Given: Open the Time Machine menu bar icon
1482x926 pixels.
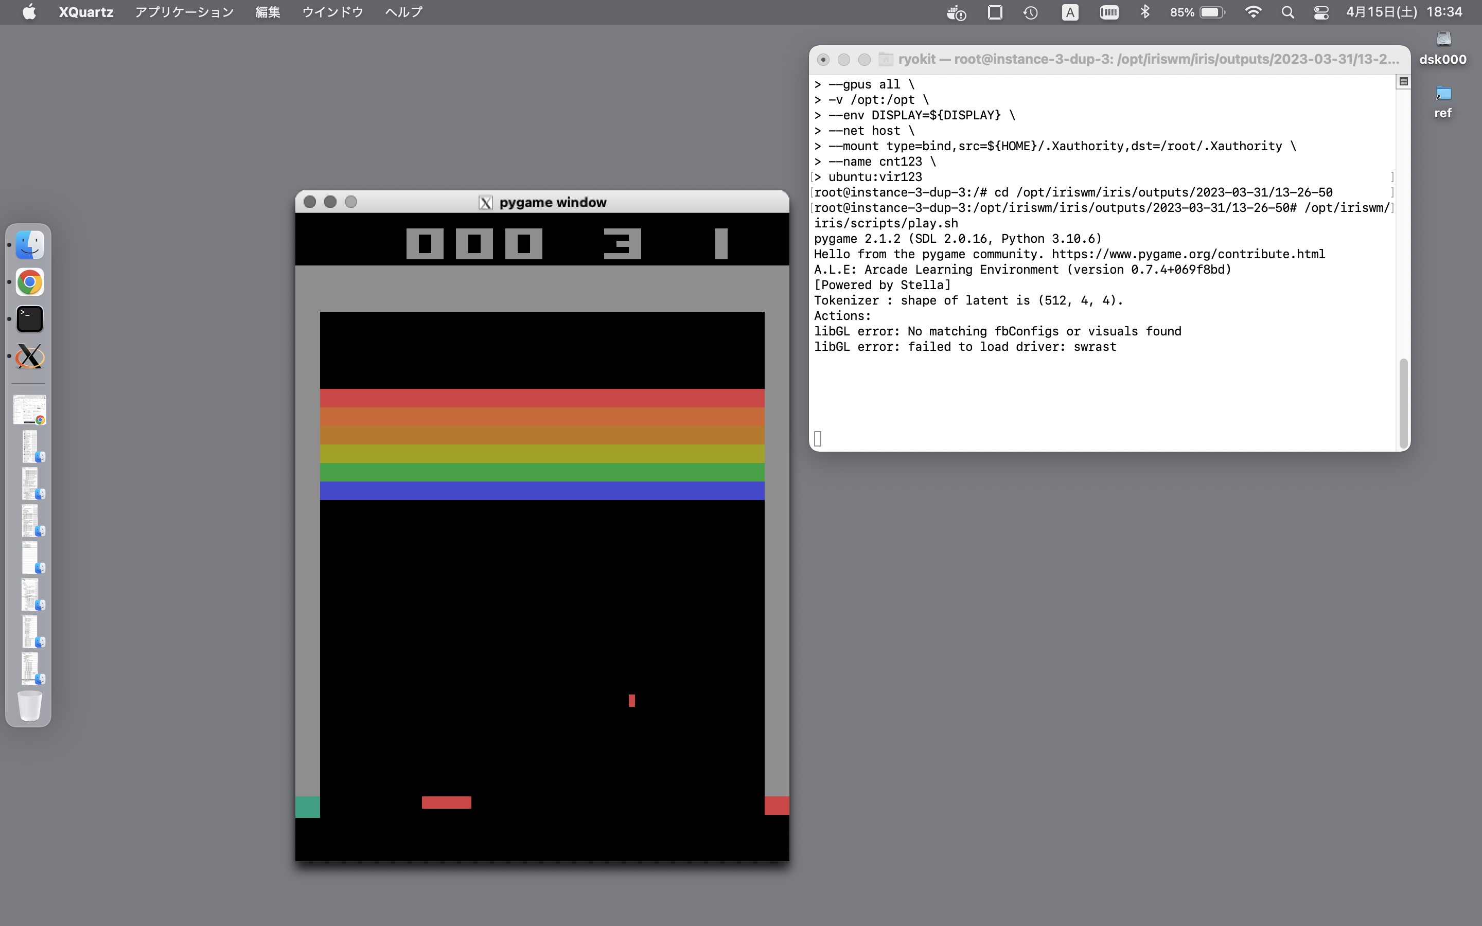Looking at the screenshot, I should coord(1031,12).
